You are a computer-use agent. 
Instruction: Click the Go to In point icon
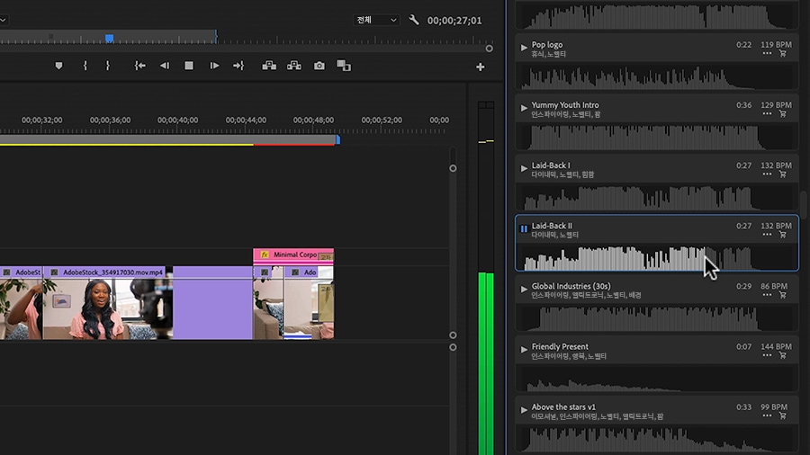pyautogui.click(x=140, y=66)
